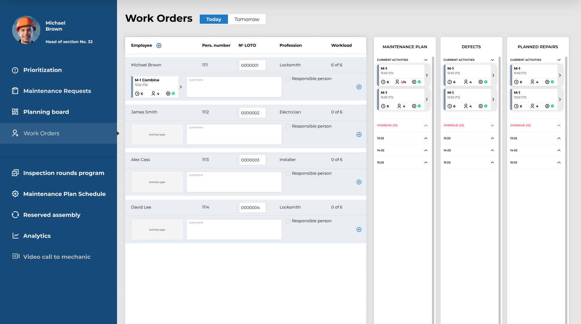Click Video call to mechanic link

(56, 257)
